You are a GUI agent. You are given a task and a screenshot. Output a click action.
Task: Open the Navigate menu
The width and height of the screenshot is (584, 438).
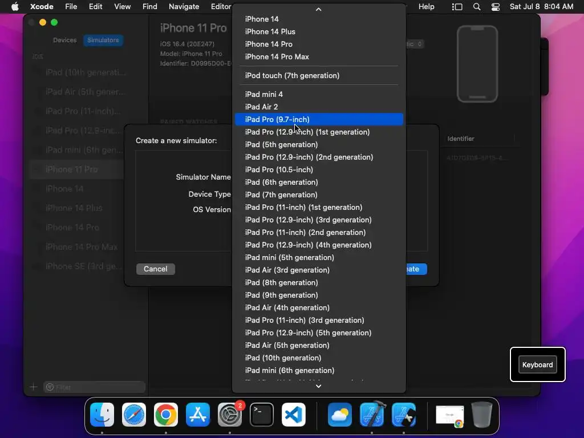click(x=184, y=7)
